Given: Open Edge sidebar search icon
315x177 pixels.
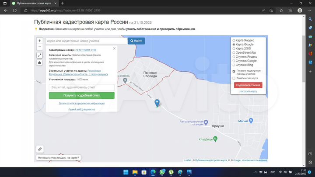Looking at the screenshot, I should (310, 19).
